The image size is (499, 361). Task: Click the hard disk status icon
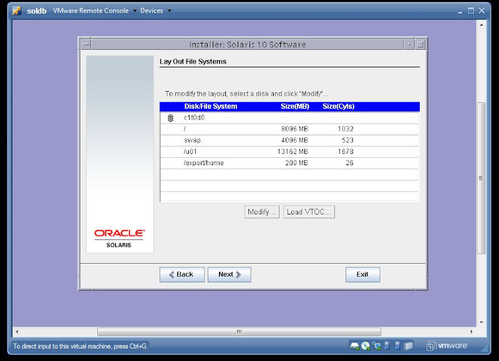point(354,346)
